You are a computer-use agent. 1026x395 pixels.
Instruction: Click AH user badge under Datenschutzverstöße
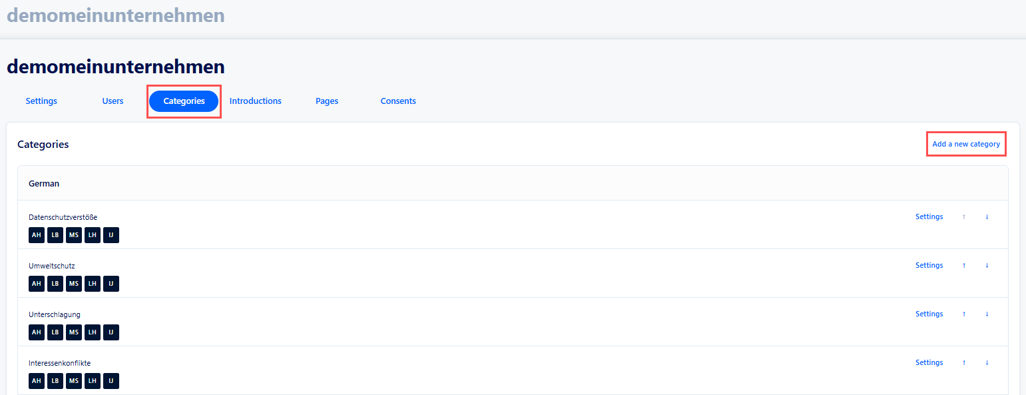[37, 235]
